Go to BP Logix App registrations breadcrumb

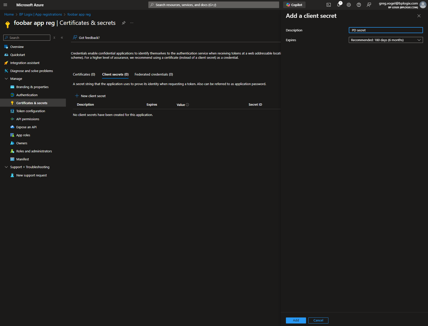pos(40,14)
